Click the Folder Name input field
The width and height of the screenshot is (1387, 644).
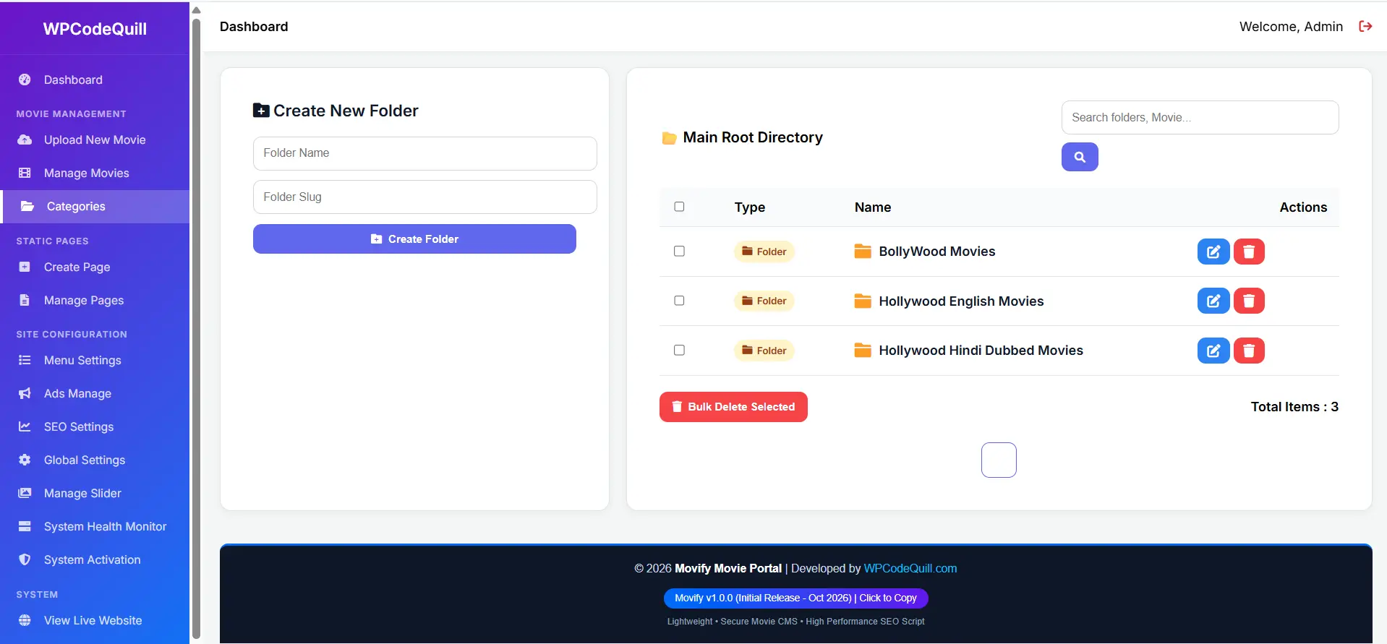coord(424,153)
